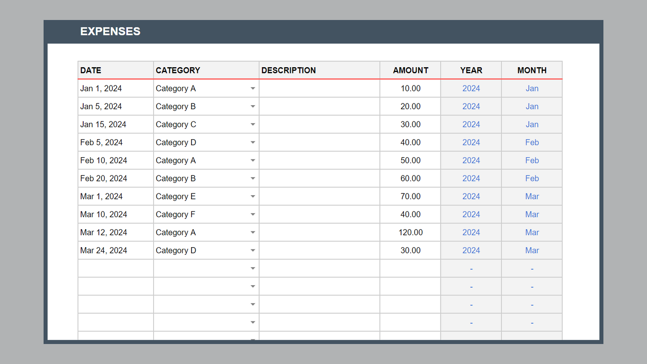Image resolution: width=647 pixels, height=364 pixels.
Task: Open the Category dropdown for Jan 1, 2024
Action: (x=253, y=88)
